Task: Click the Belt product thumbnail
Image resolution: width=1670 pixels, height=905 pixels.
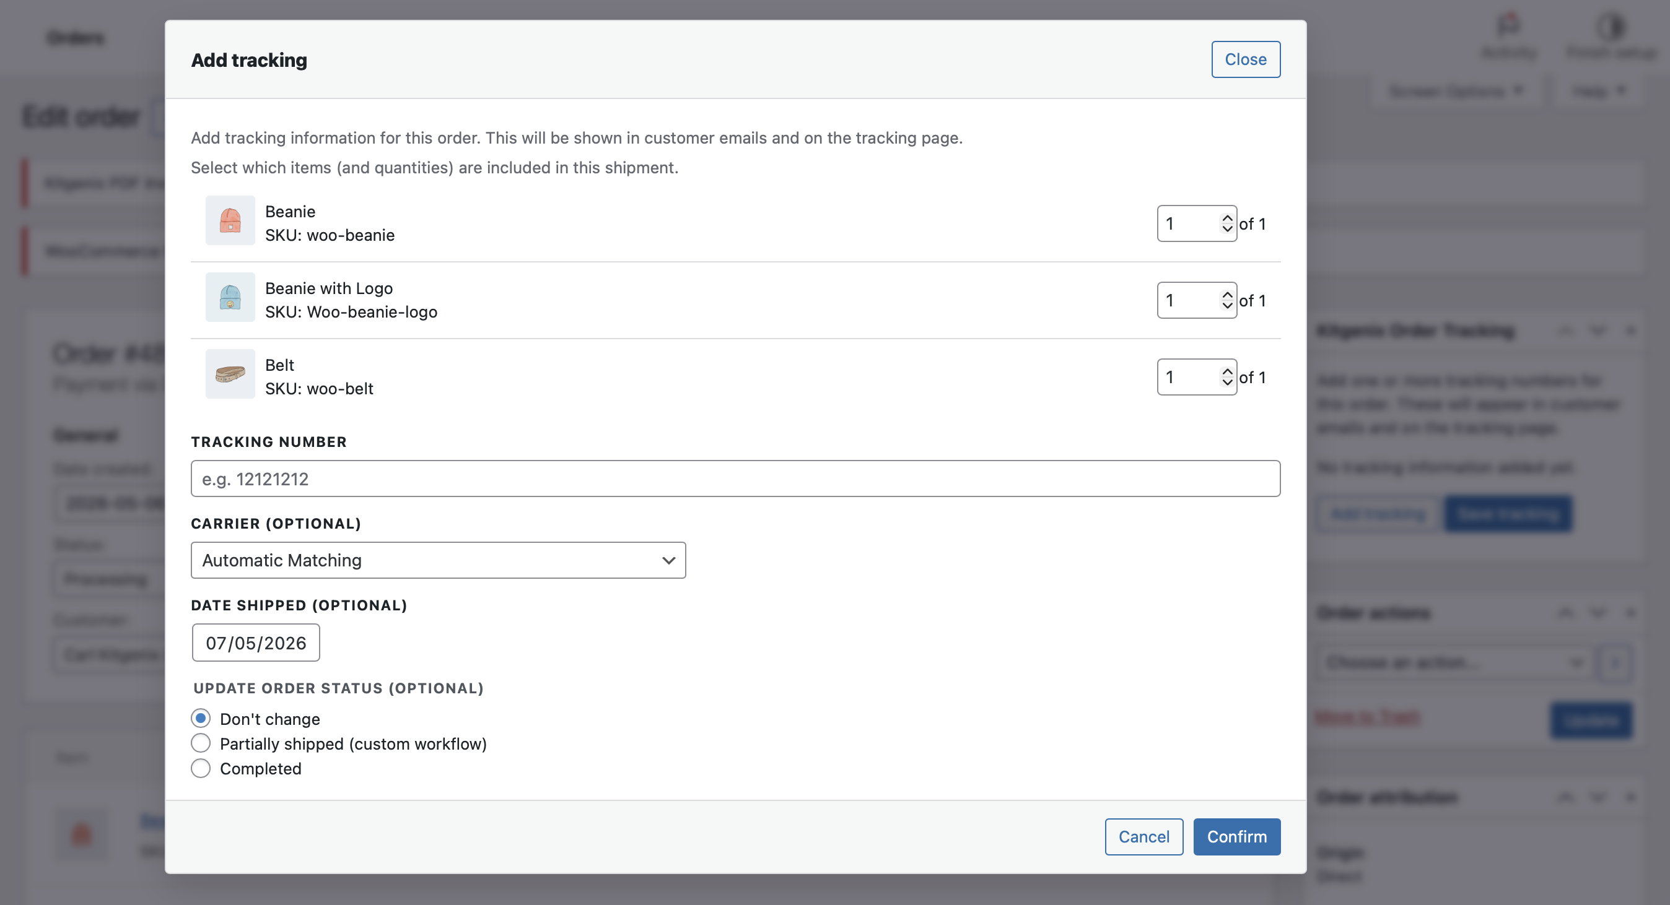Action: pos(230,374)
